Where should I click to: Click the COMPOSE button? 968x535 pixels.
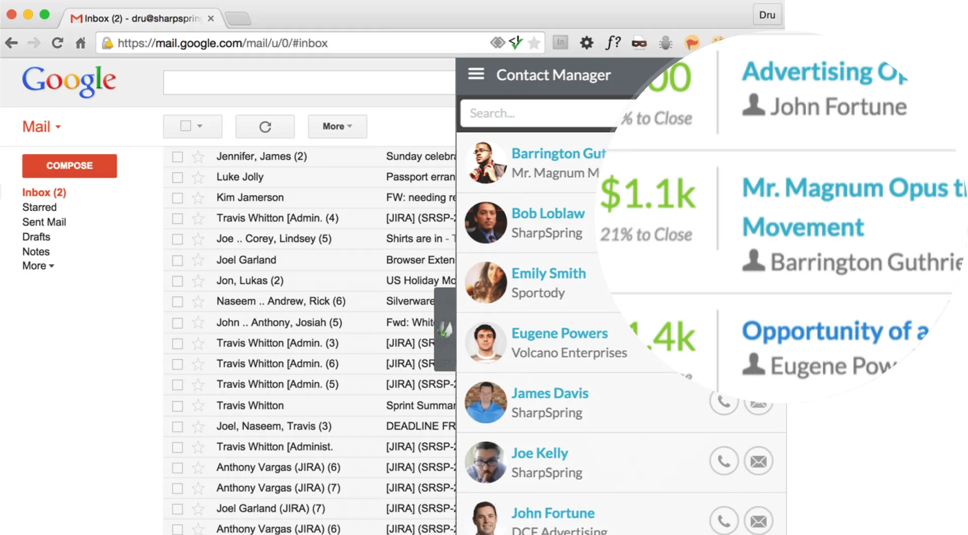(x=70, y=166)
